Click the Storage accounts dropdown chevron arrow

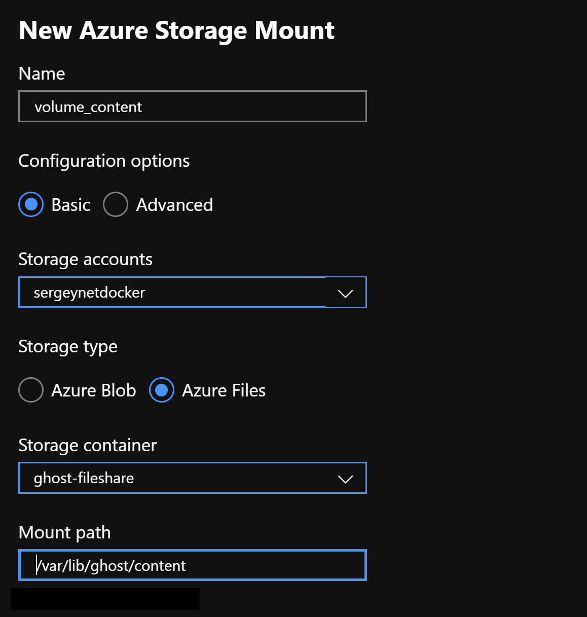coord(345,293)
